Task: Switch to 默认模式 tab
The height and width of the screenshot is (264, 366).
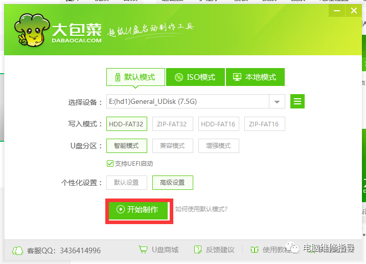Action: point(135,77)
